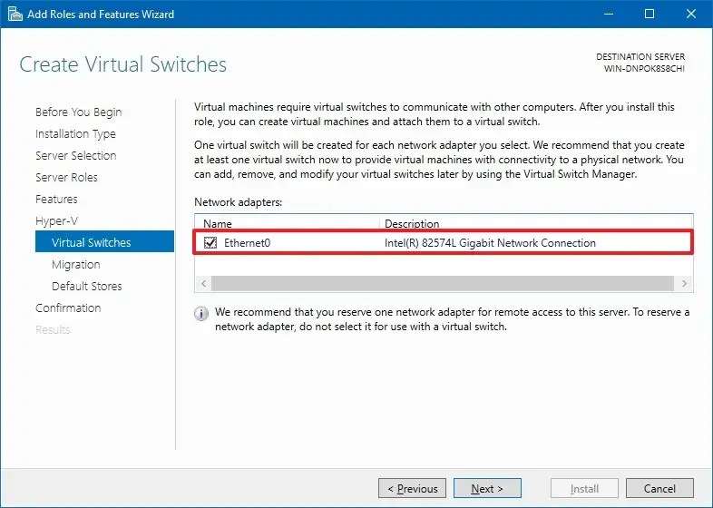Click the information icon beside the recommendation note

pyautogui.click(x=201, y=313)
